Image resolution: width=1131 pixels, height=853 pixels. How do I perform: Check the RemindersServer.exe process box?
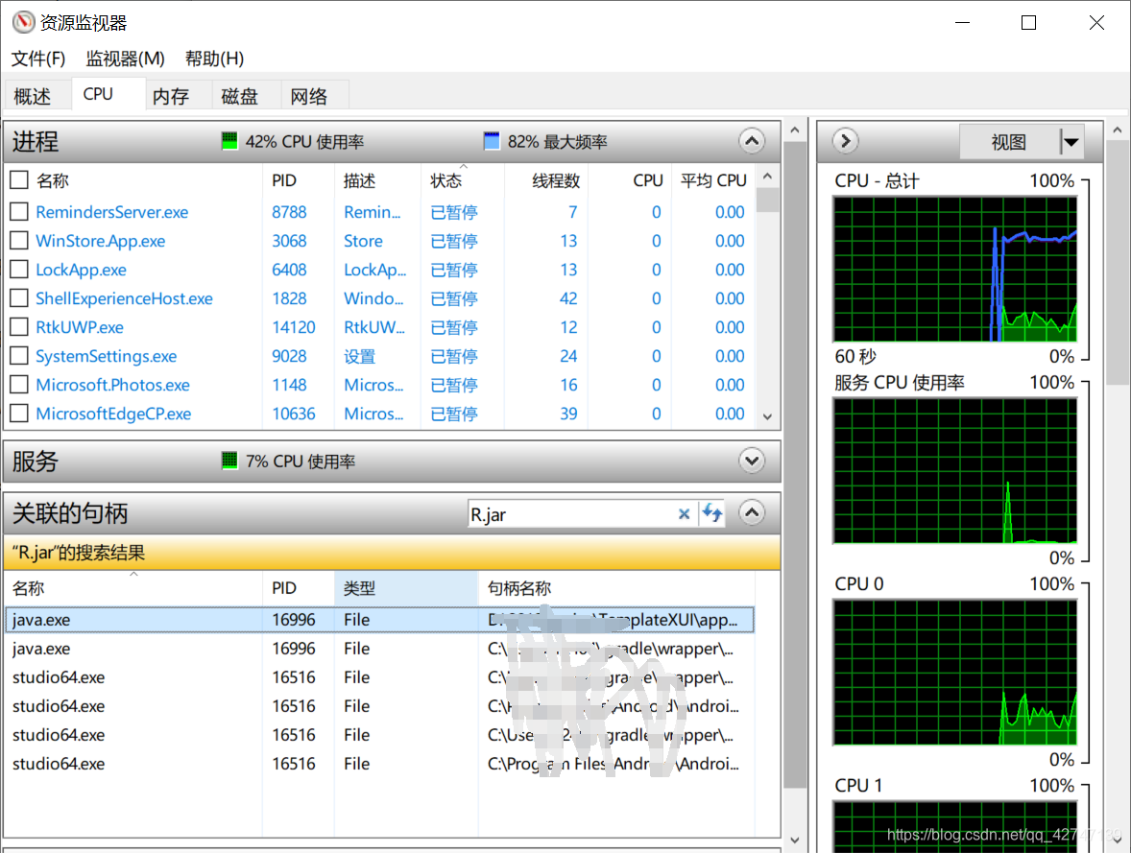pyautogui.click(x=19, y=212)
